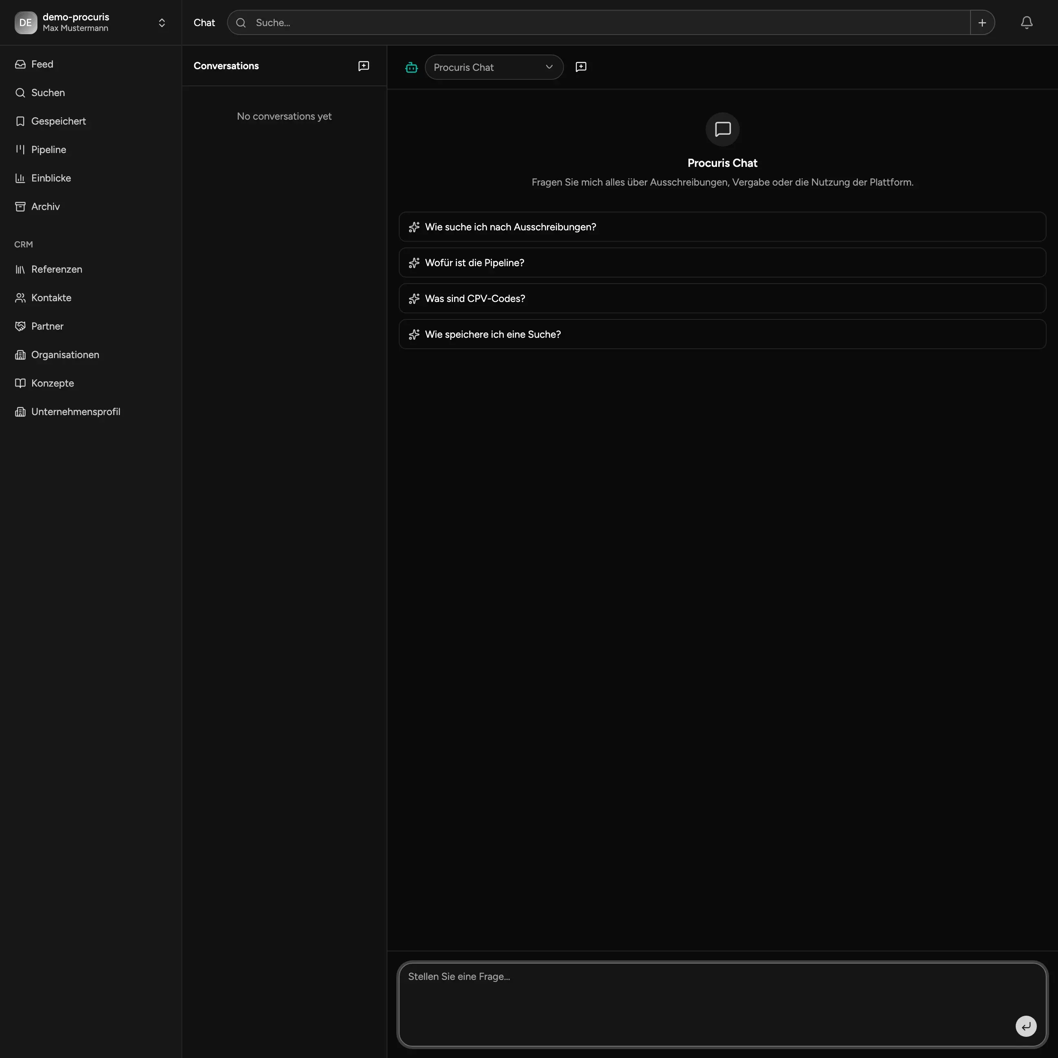This screenshot has height=1058, width=1058.
Task: Click the Organisationen building icon
Action: 20,355
